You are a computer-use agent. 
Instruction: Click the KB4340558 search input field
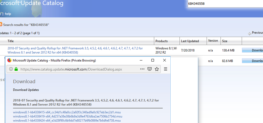pyautogui.click(x=225, y=4)
